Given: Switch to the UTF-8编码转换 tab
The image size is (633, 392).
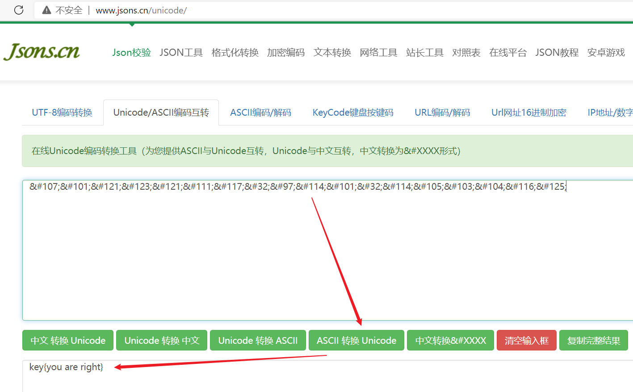Looking at the screenshot, I should click(62, 113).
